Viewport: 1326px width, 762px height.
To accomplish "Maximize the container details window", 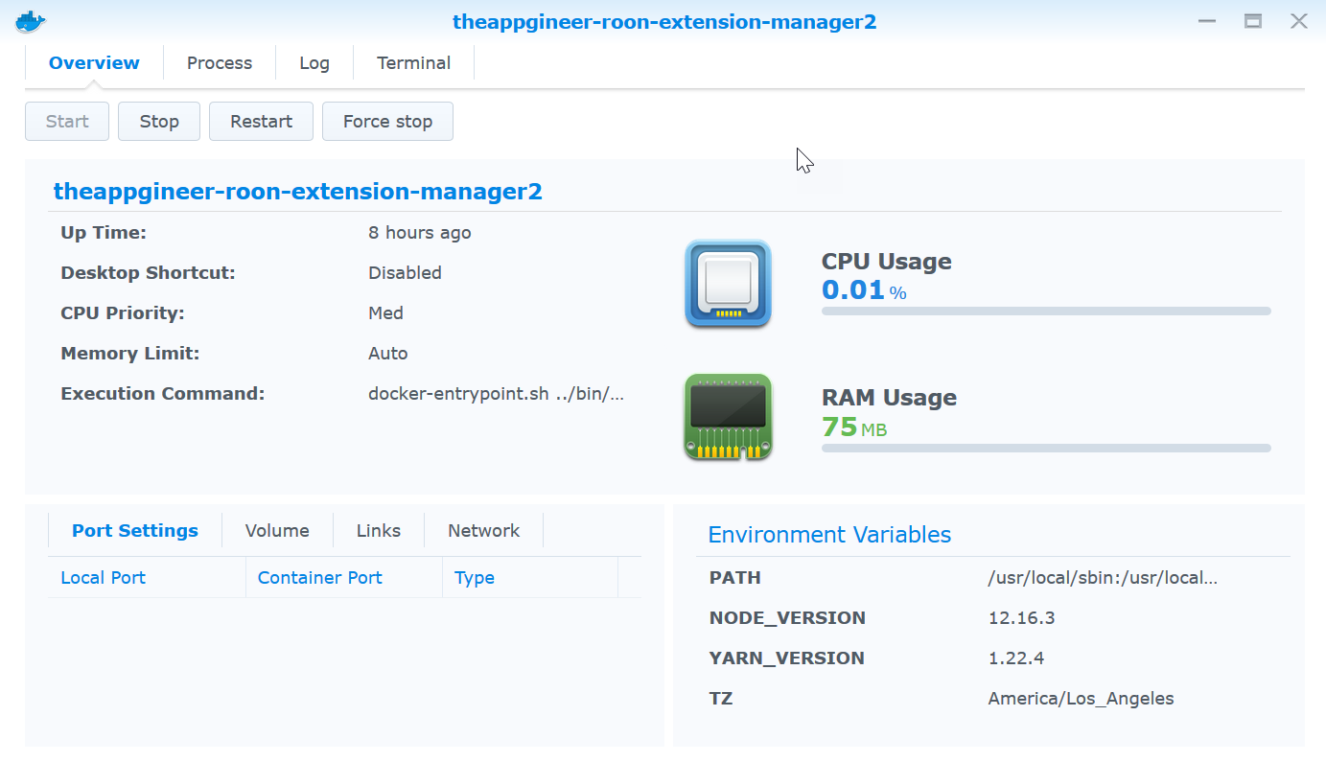I will click(x=1253, y=21).
